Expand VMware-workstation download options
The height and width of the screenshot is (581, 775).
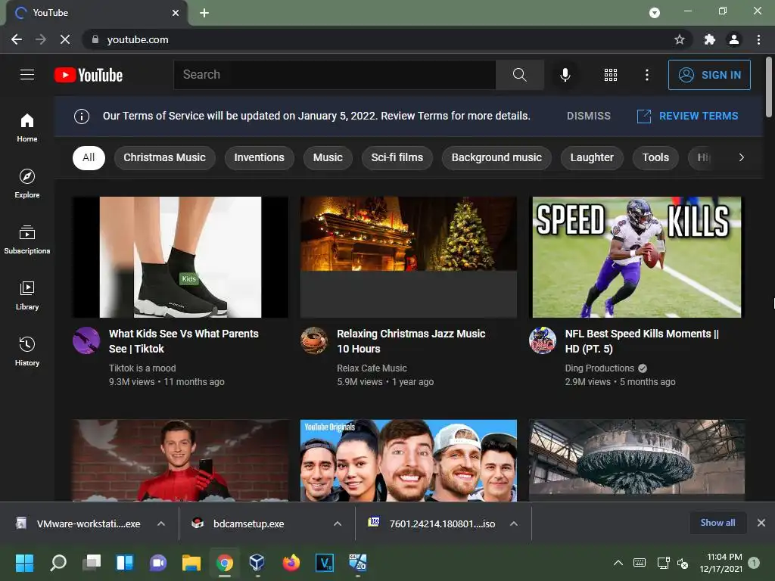[161, 524]
